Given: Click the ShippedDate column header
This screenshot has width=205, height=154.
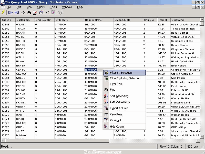Looking at the screenshot, I should coord(128,20).
